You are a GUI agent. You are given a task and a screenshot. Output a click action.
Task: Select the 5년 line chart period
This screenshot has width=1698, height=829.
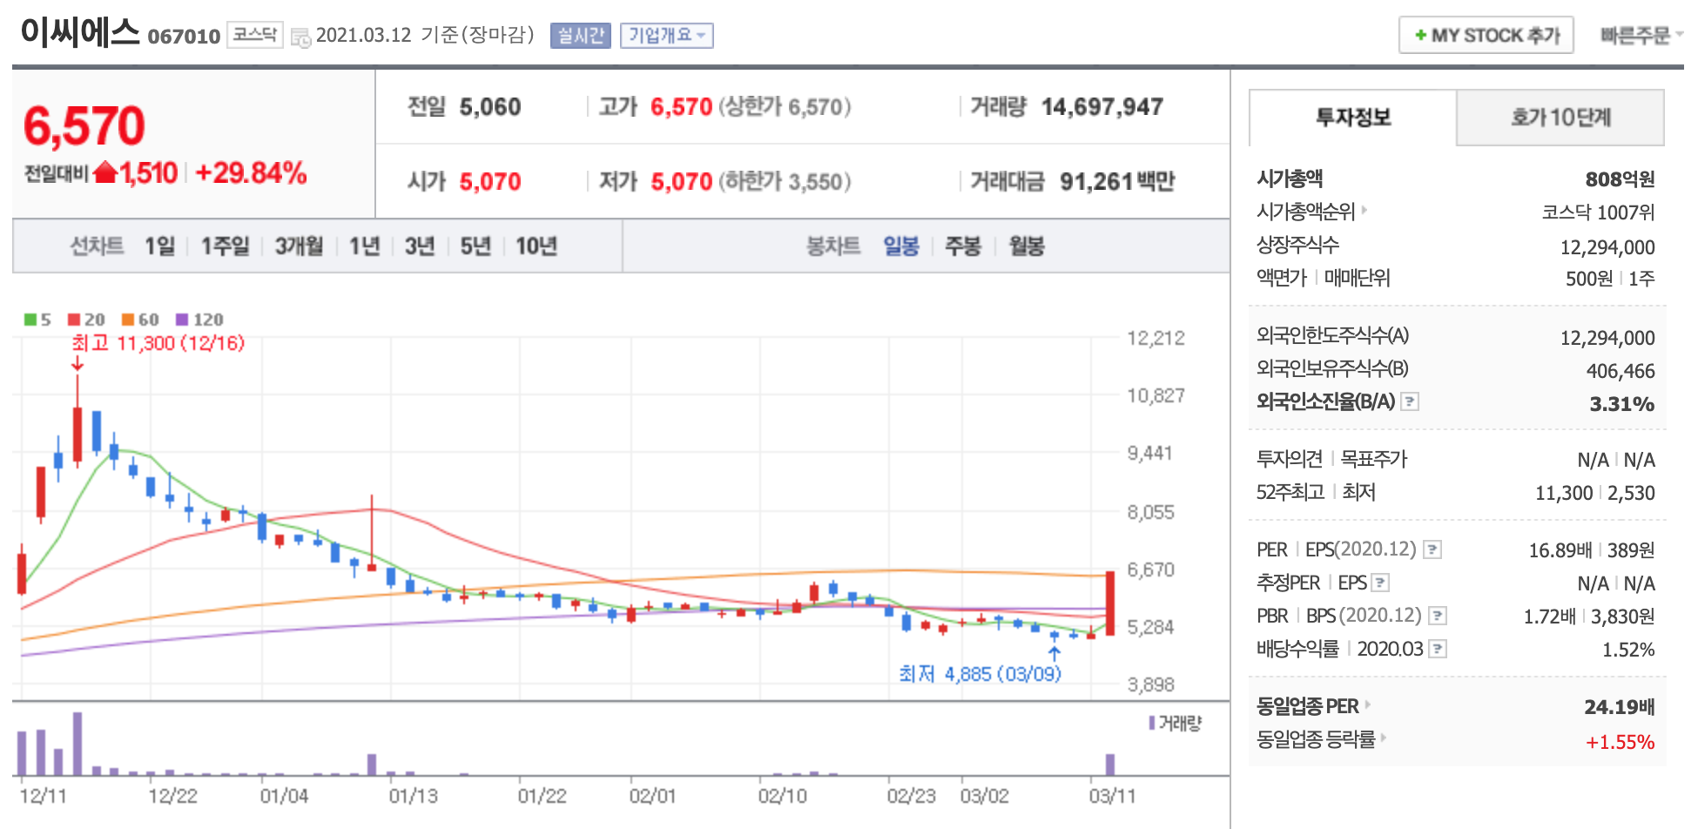coord(475,246)
